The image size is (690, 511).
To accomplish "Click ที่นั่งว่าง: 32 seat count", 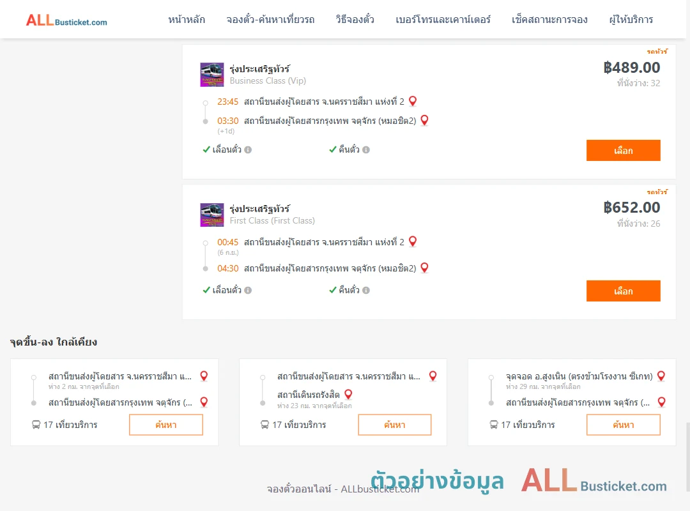I will (x=638, y=83).
